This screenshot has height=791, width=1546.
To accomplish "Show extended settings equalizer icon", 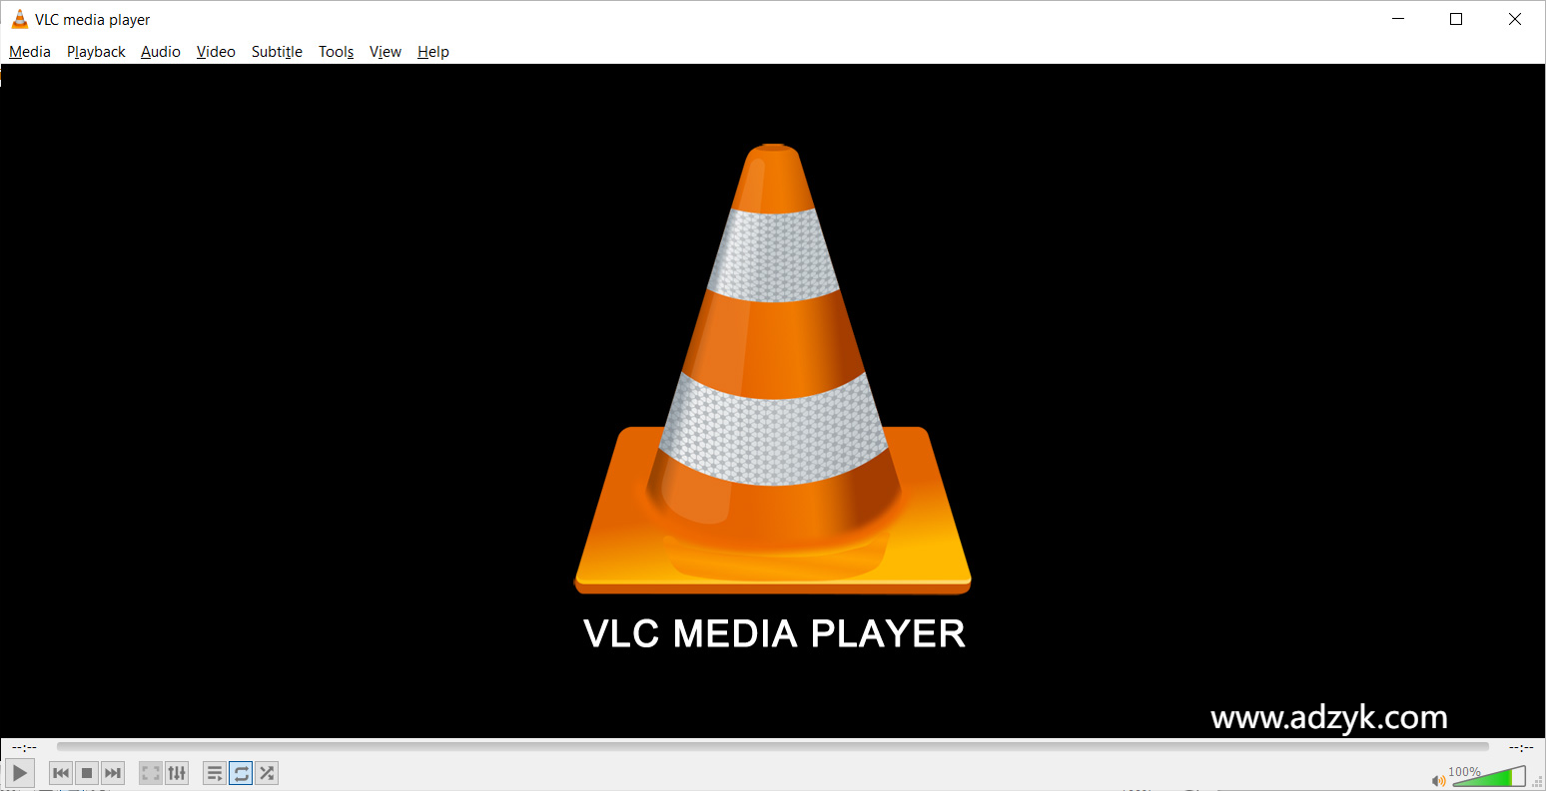I will coord(177,773).
